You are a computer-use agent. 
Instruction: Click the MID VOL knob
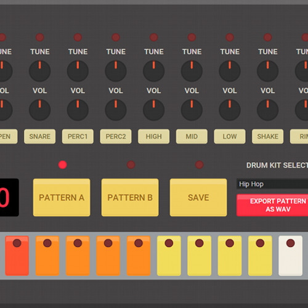(x=192, y=110)
